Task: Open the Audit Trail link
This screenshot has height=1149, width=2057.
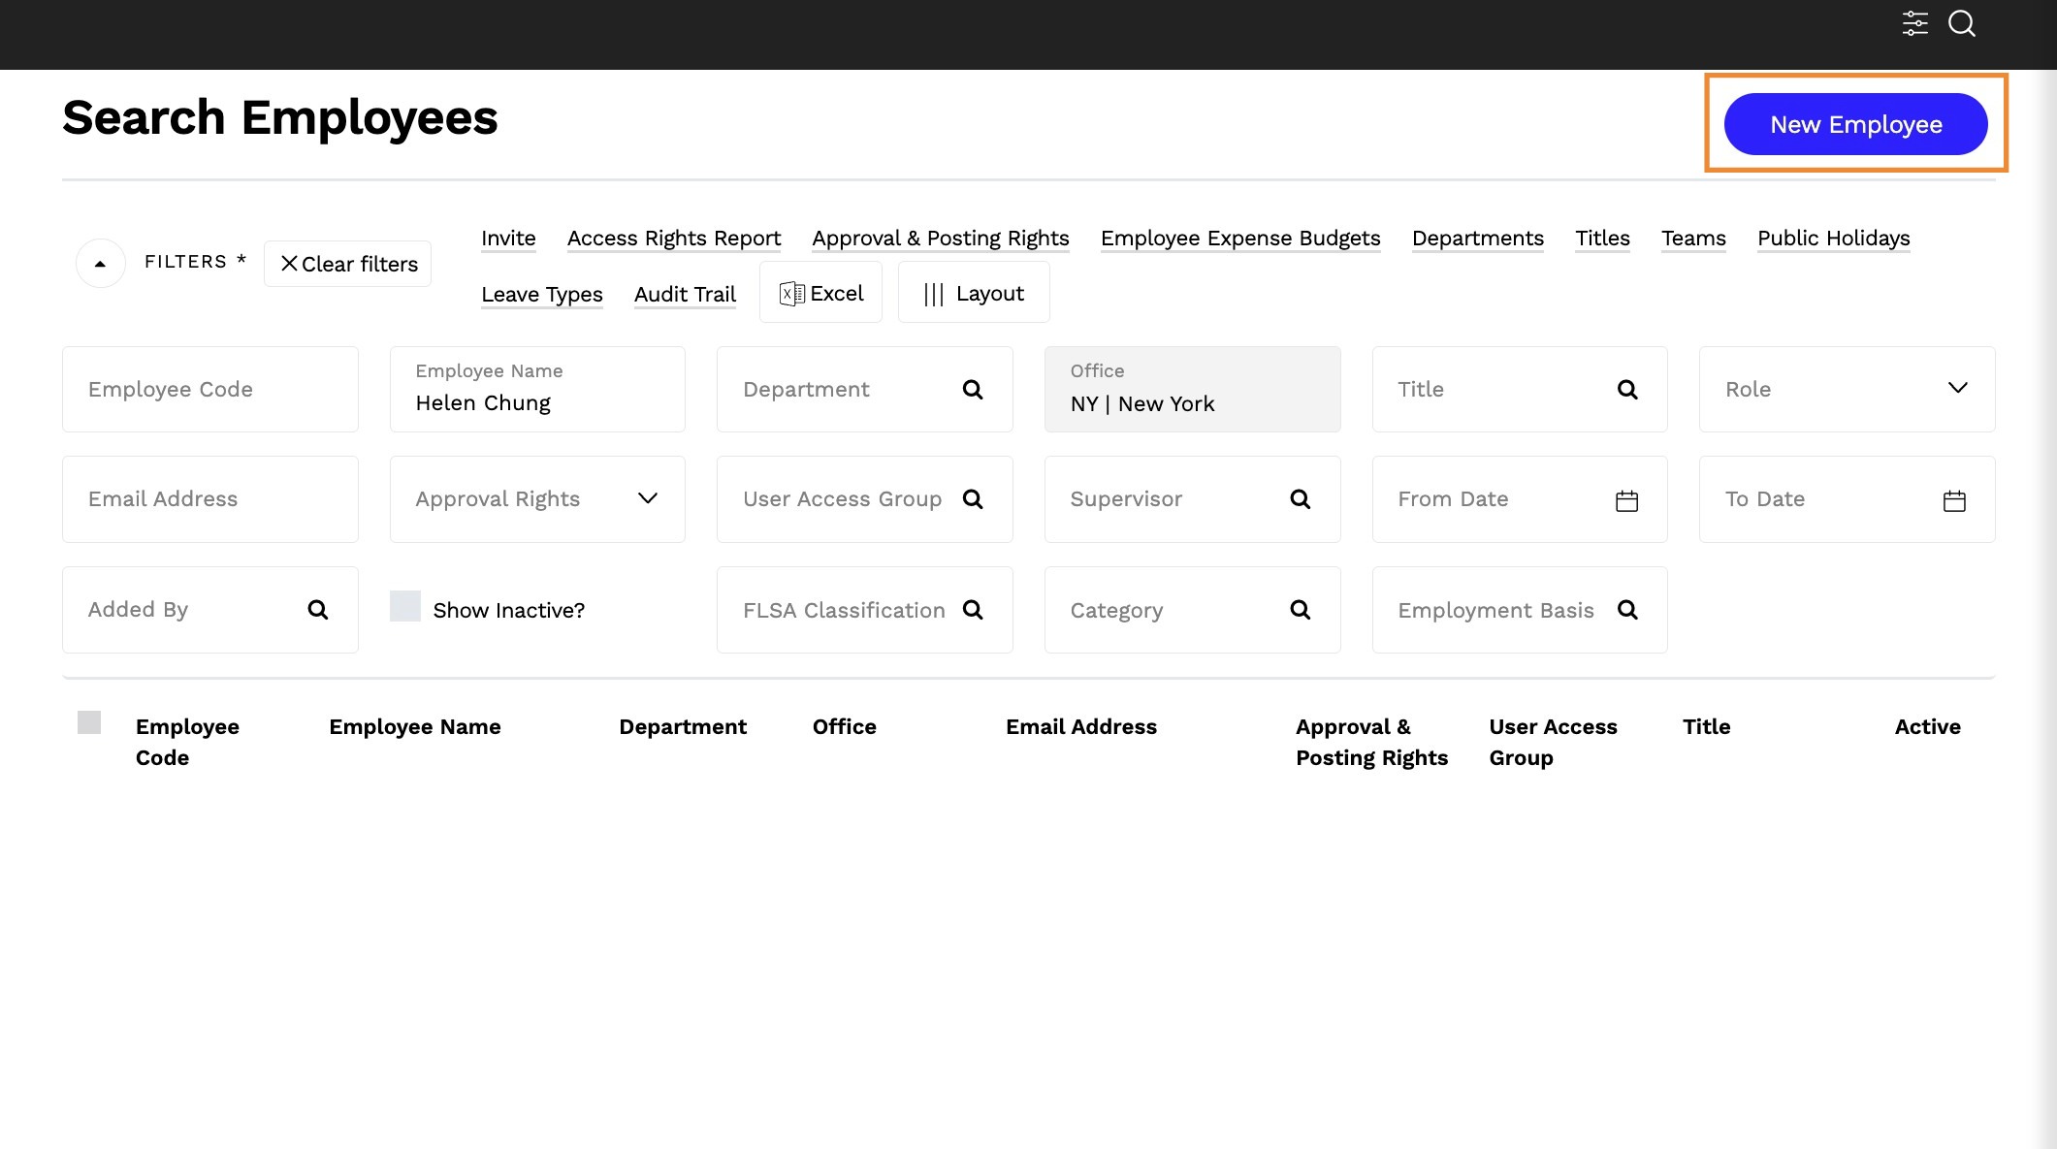Action: (685, 295)
